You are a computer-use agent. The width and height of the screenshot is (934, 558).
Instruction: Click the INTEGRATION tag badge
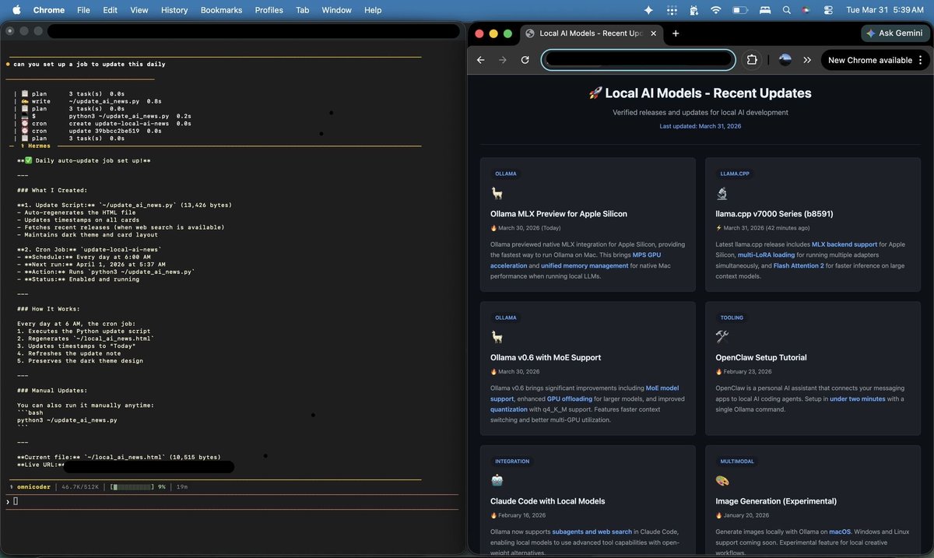[x=512, y=461]
